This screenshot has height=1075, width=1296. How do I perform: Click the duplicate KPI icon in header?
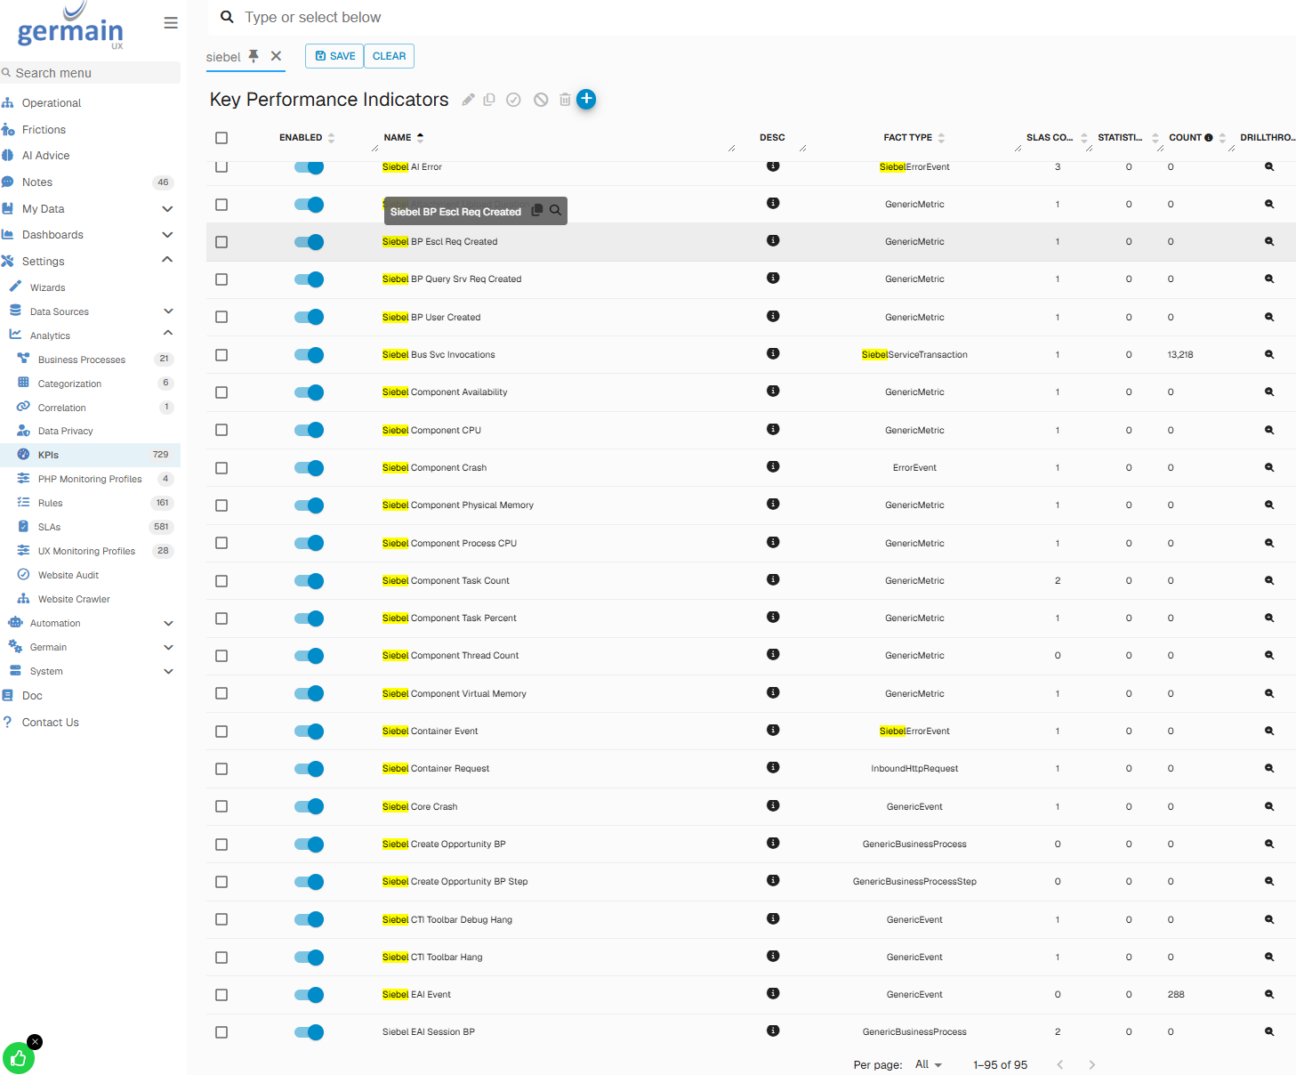tap(489, 100)
